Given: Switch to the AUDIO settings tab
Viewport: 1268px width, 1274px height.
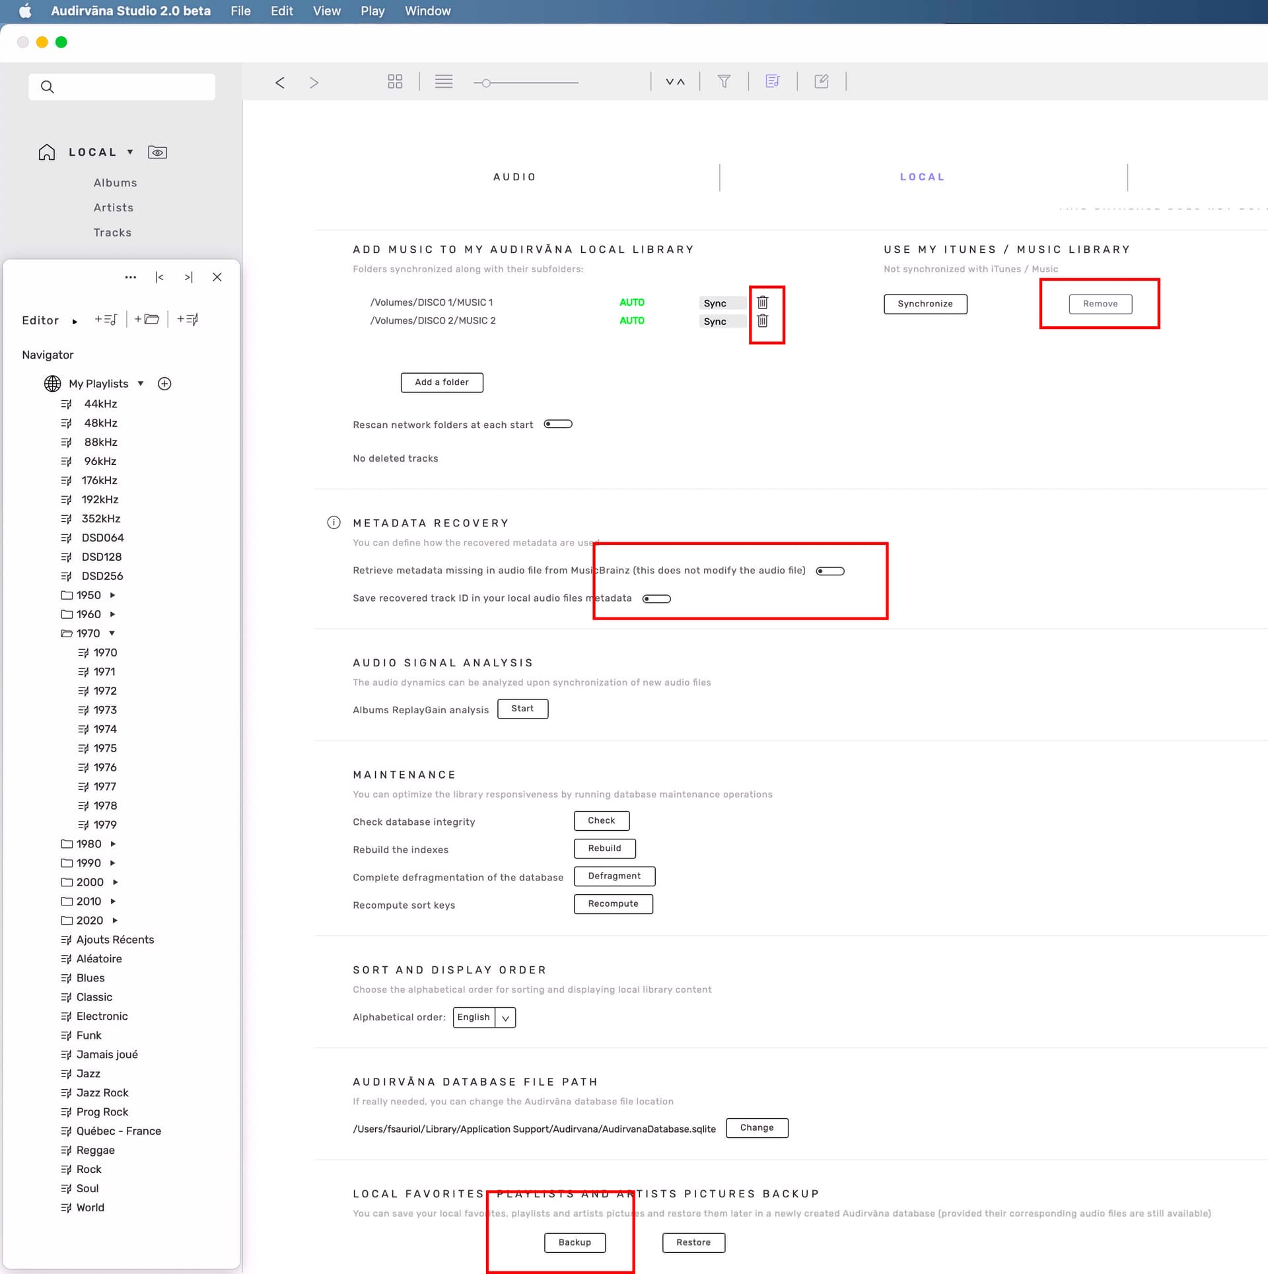Looking at the screenshot, I should pos(514,177).
